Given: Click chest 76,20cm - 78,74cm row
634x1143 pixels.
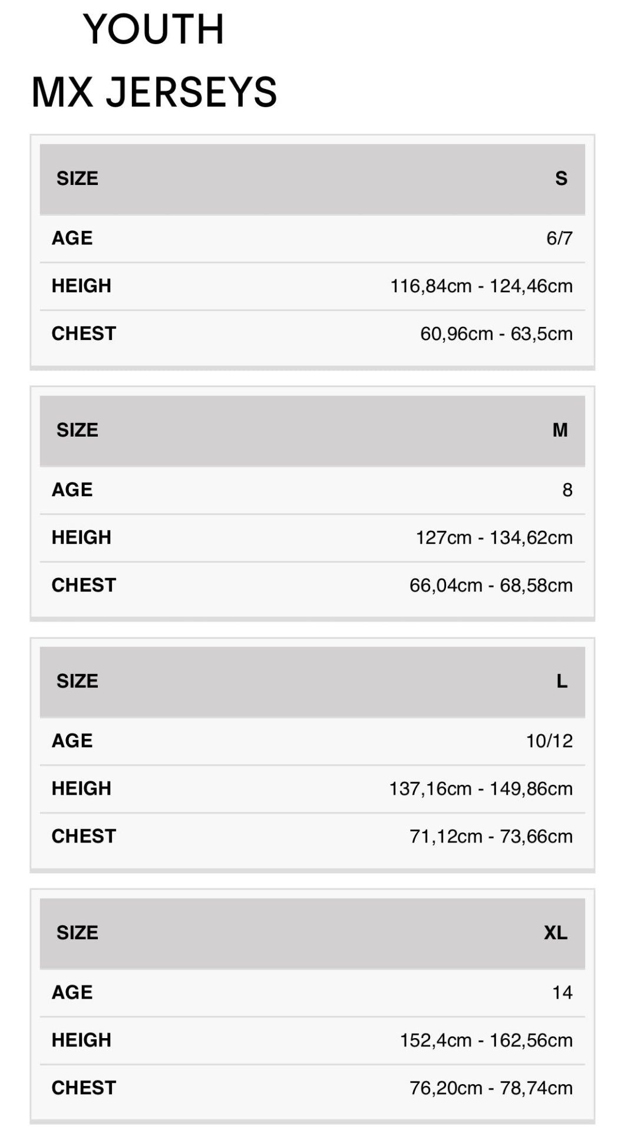Looking at the screenshot, I should click(x=312, y=1088).
